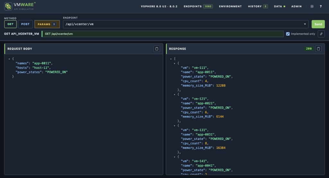Collapse the vm-121 object in response

[x=174, y=94]
